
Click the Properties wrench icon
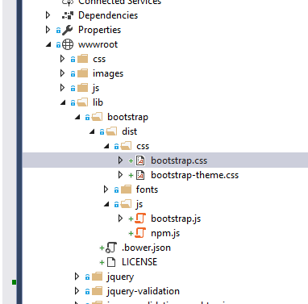[68, 30]
